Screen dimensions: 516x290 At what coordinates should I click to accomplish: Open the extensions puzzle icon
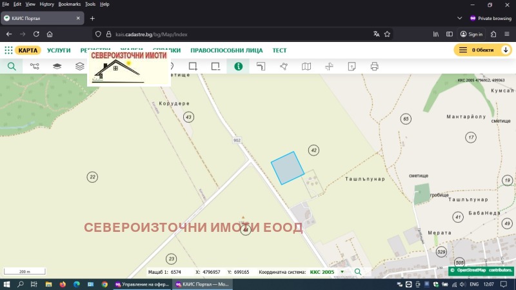pos(493,34)
